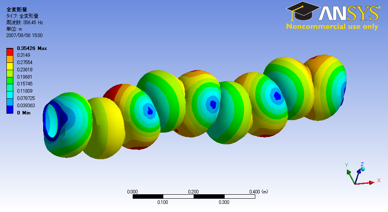Image resolution: width=388 pixels, height=212 pixels.
Task: Pick the red band in the legend
Action: (10, 52)
